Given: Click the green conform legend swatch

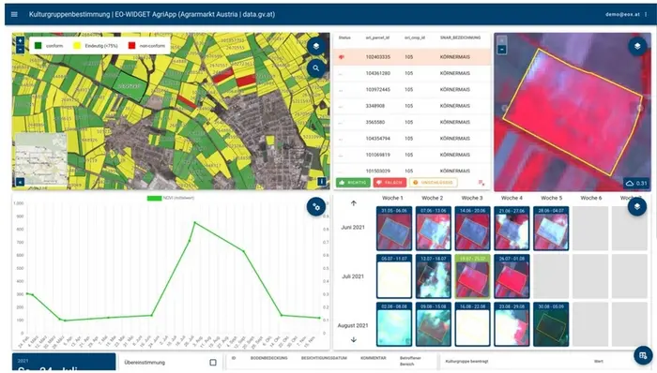Looking at the screenshot, I should tap(38, 46).
